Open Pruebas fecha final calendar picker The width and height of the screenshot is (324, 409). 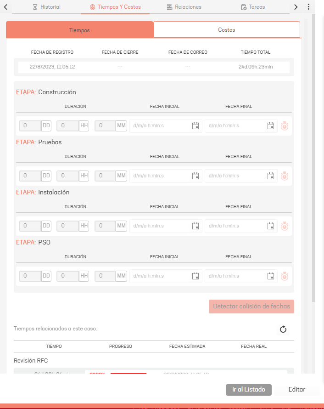pos(271,176)
